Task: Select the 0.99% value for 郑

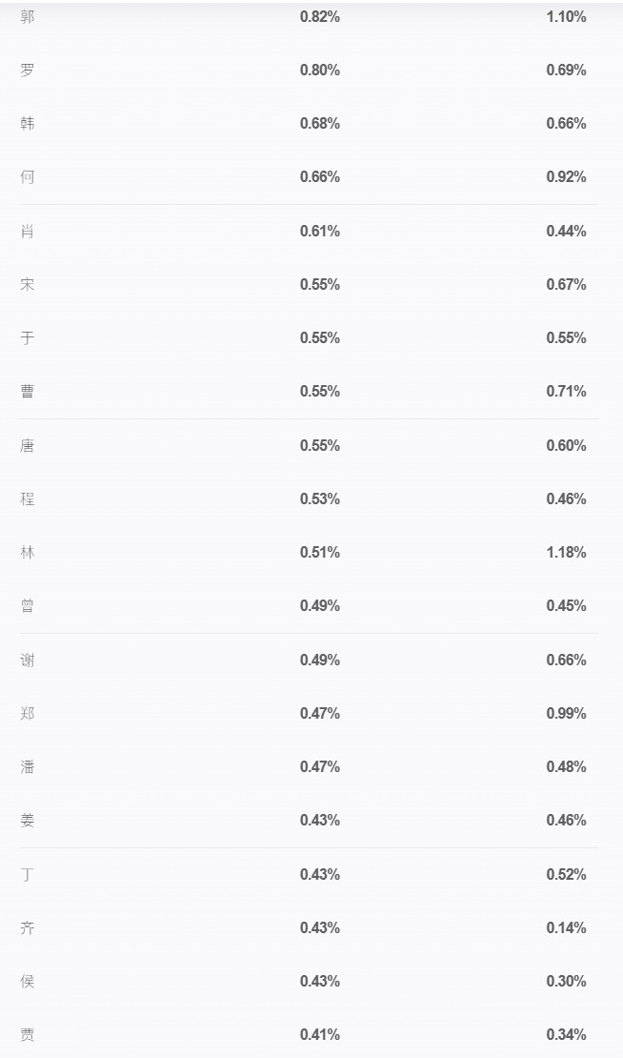Action: pos(566,713)
